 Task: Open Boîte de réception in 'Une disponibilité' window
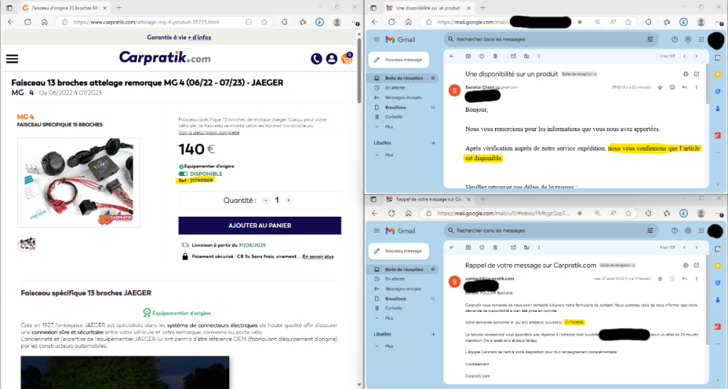pyautogui.click(x=404, y=78)
